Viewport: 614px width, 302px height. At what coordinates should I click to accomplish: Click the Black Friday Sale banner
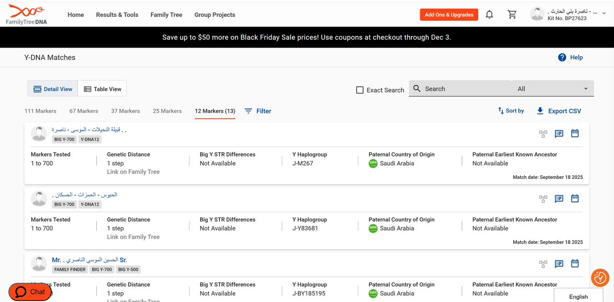click(x=306, y=37)
